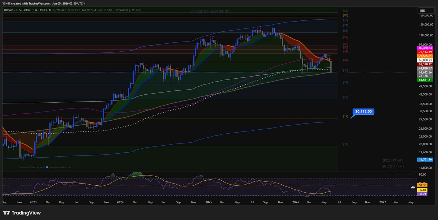Click the O73,760.90 open value in header
The image size is (438, 220).
click(56, 10)
